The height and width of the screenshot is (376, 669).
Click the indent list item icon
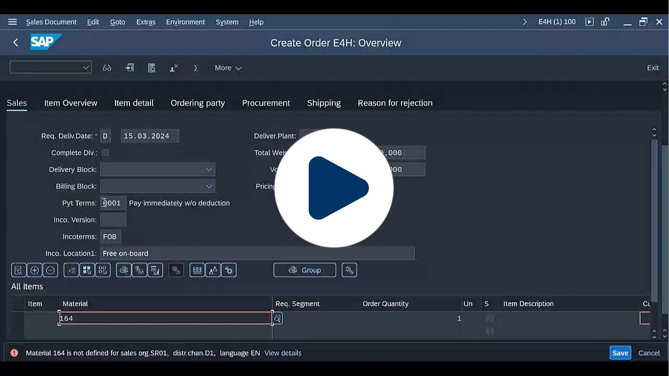[71, 270]
